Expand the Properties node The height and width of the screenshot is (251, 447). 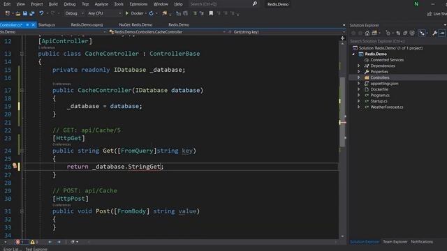358,71
